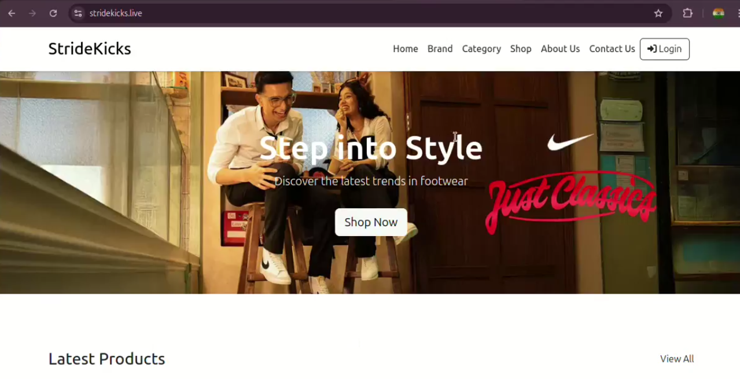Open the Category nav item

tap(481, 49)
